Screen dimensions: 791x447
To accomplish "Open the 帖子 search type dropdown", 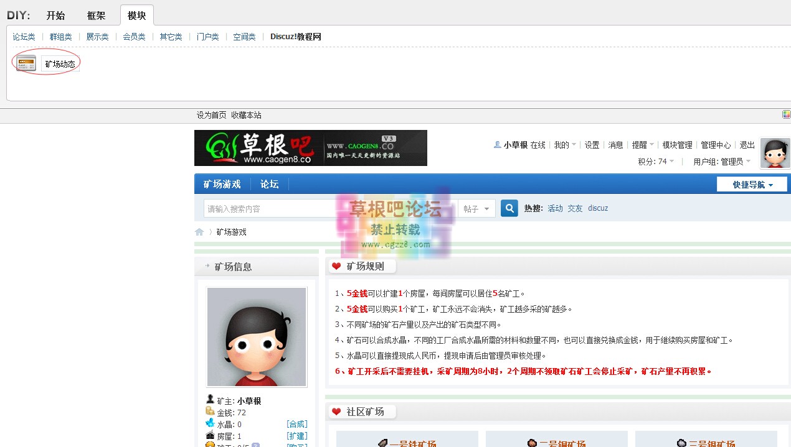I will click(476, 208).
